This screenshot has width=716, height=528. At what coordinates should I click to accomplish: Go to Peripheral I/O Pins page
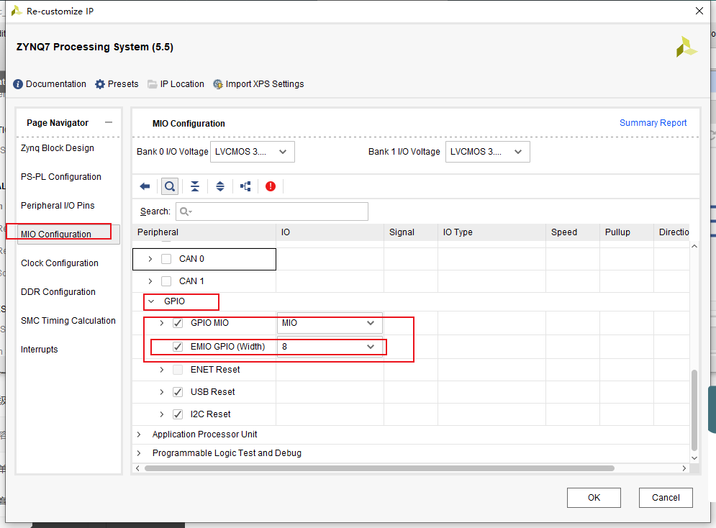point(58,206)
